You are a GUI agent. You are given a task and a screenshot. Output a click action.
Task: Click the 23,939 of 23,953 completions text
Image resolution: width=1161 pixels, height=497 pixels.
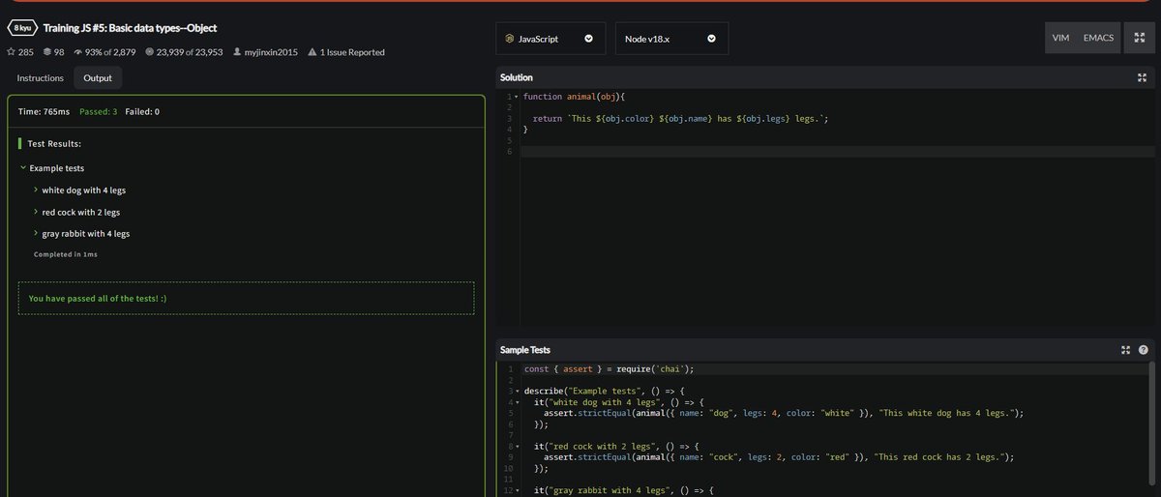(190, 52)
